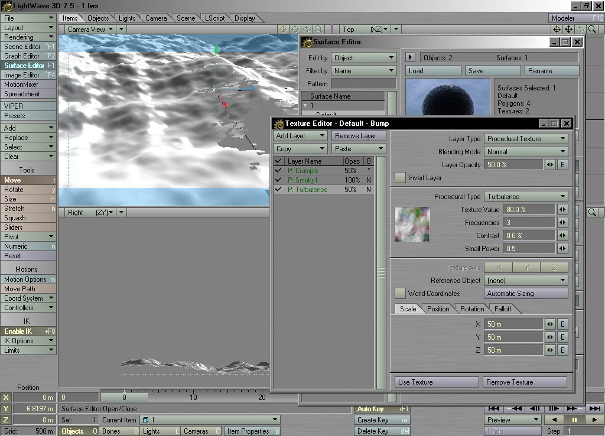This screenshot has height=436, width=605.
Task: Open envelope E for Scale Y
Action: click(x=562, y=337)
